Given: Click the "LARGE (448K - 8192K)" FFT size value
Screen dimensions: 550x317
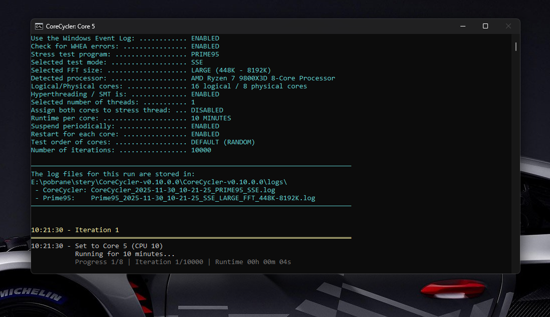Looking at the screenshot, I should coord(231,70).
